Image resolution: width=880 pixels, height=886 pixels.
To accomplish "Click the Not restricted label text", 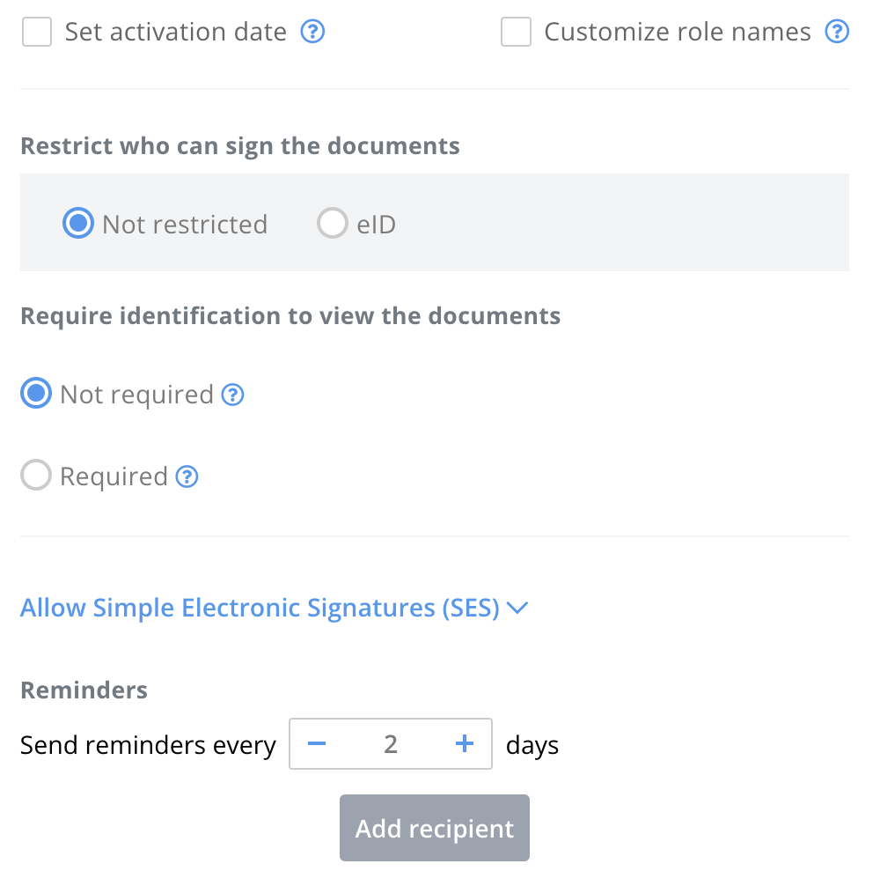I will pyautogui.click(x=185, y=225).
